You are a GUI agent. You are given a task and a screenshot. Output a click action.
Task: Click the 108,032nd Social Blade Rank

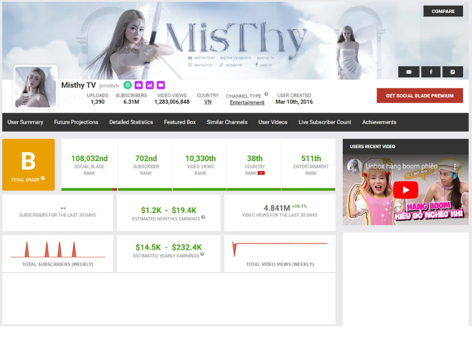pos(90,158)
